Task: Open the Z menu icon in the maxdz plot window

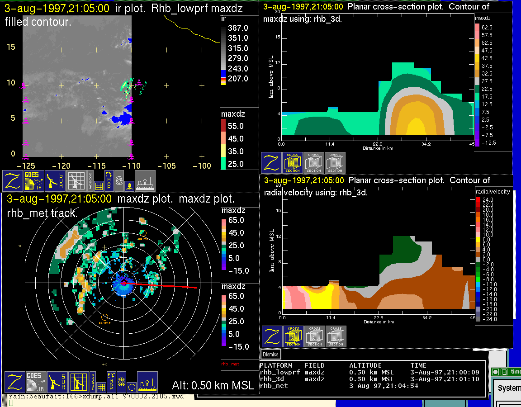Action: (14, 382)
